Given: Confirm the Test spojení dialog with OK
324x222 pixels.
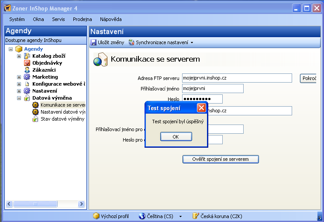Looking at the screenshot, I should [176, 137].
